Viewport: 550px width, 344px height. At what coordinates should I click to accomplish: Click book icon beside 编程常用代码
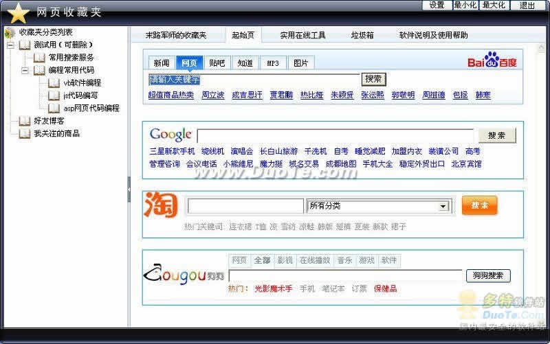click(39, 70)
